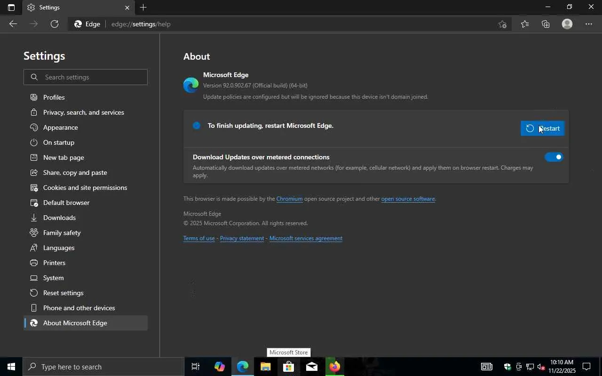This screenshot has height=376, width=602.
Task: Click the Microsoft Edge logo on About page
Action: (x=191, y=85)
